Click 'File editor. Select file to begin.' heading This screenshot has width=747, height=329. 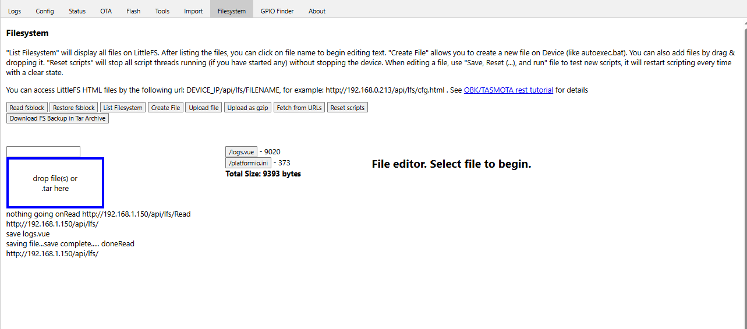click(x=451, y=164)
